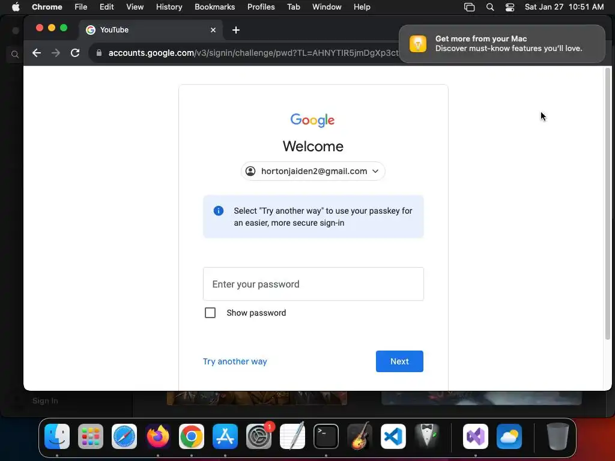This screenshot has width=615, height=461.
Task: Open the View menu
Action: click(x=135, y=7)
